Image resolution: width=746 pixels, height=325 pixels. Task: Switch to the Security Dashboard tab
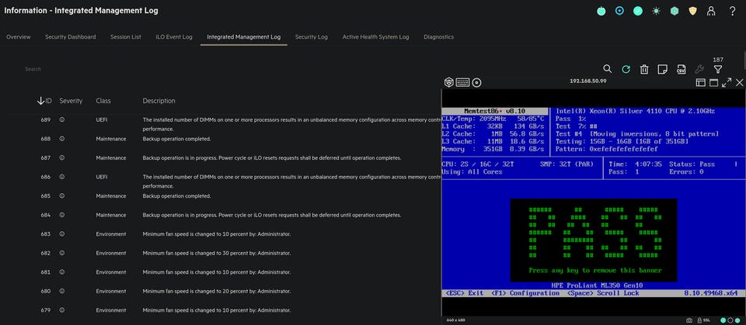tap(71, 37)
